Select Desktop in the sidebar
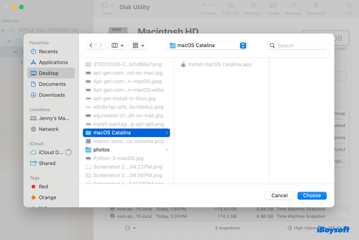Viewport: 359px width, 240px height. pos(51,73)
